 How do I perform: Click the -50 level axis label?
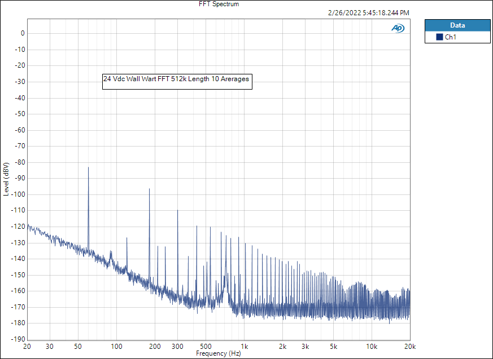click(20, 114)
